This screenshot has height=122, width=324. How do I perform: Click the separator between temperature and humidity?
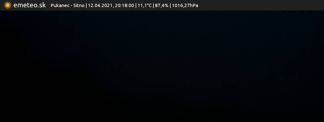point(153,6)
